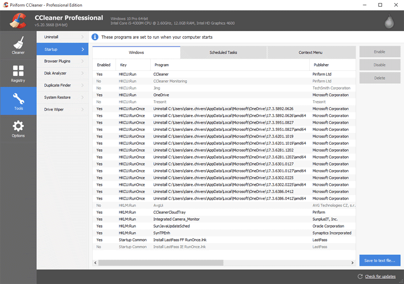This screenshot has width=404, height=284.
Task: Select the first CCleaner HKCU:Run row
Action: pyautogui.click(x=224, y=74)
